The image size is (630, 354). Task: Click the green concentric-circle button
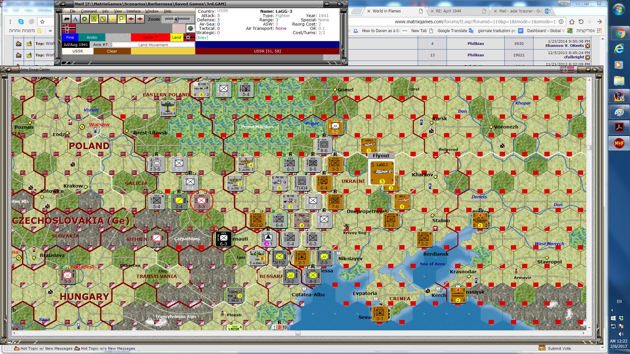(190, 28)
